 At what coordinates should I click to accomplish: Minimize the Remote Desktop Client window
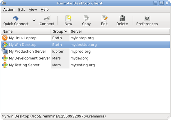pyautogui.click(x=156, y=3)
